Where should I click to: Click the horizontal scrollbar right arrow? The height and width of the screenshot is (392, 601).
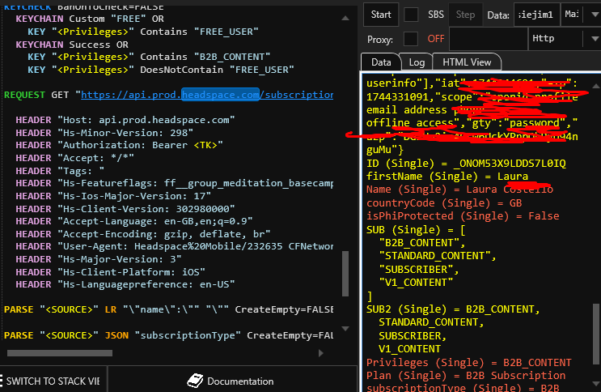pos(321,353)
